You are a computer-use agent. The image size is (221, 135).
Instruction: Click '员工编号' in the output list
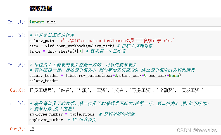click(x=43, y=90)
